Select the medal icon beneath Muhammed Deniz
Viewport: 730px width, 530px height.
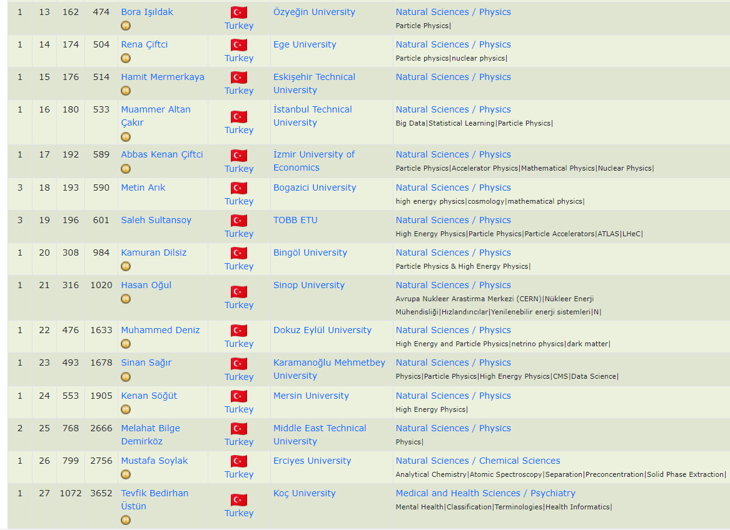(126, 344)
